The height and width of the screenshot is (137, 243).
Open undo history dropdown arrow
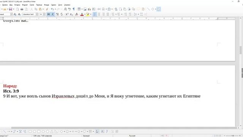(x=55, y=9)
